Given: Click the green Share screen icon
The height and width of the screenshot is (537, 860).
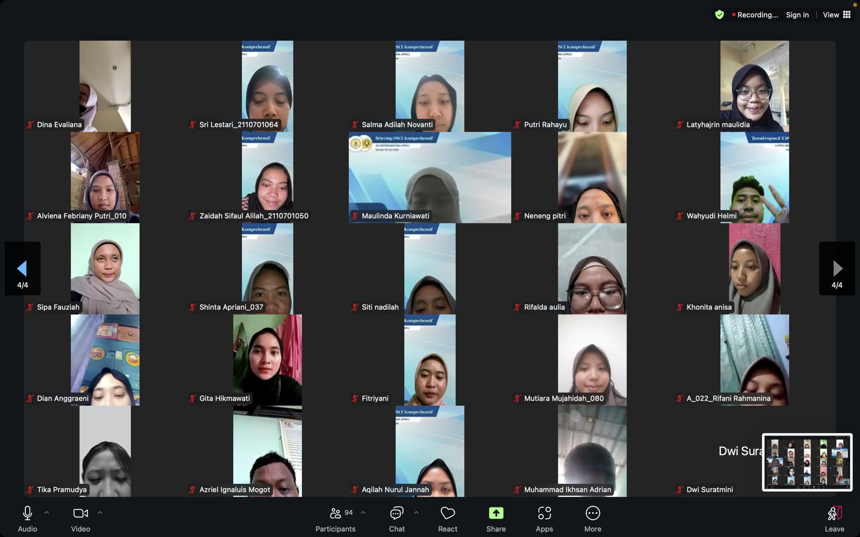Looking at the screenshot, I should [x=496, y=513].
